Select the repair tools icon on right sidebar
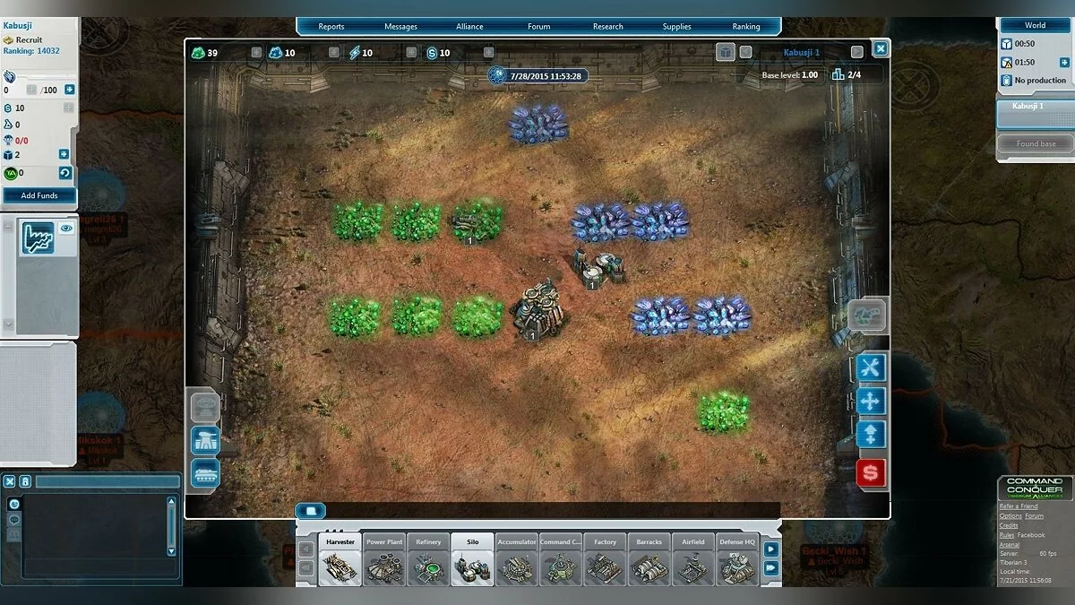 (x=869, y=367)
